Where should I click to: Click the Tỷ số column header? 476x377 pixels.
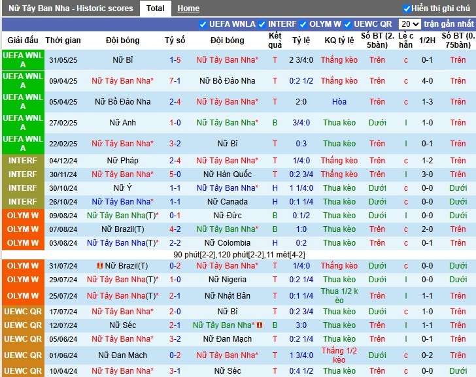coord(175,41)
